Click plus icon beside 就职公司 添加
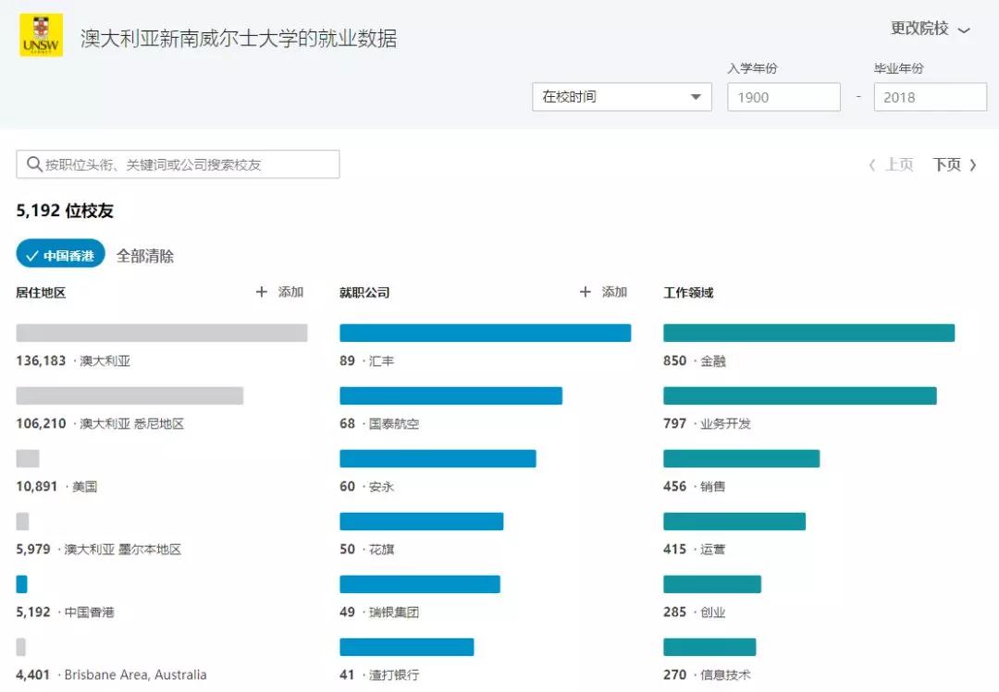This screenshot has height=692, width=999. 585,292
